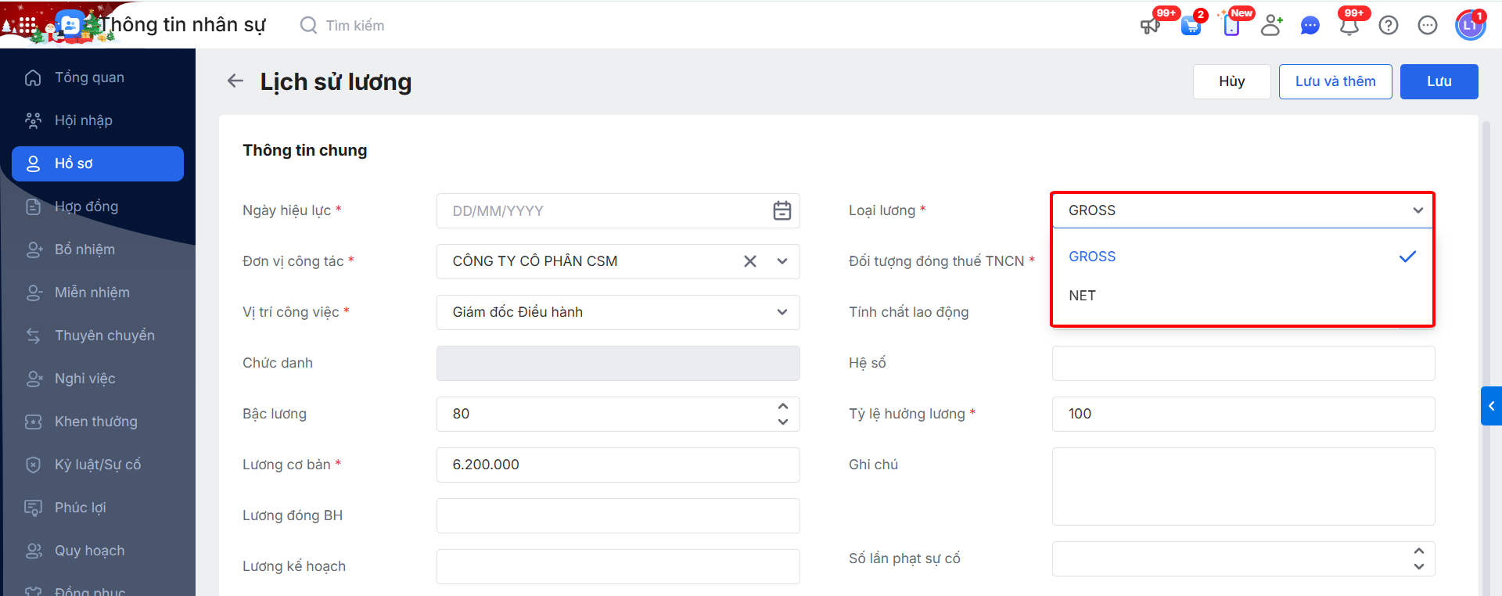The image size is (1502, 596).
Task: Open the app grid launcher icon
Action: coord(27,25)
